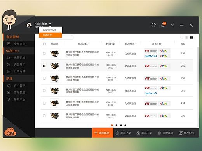The height and width of the screenshot is (151, 202).
Task: Open thumbnail of the checked product row
Action: (55, 66)
